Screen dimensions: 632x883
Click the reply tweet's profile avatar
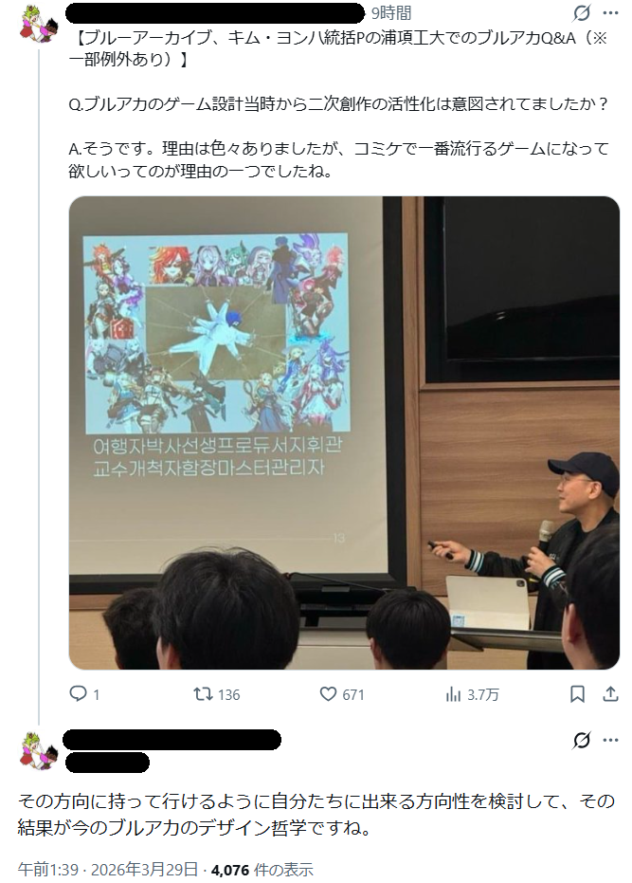pos(39,749)
